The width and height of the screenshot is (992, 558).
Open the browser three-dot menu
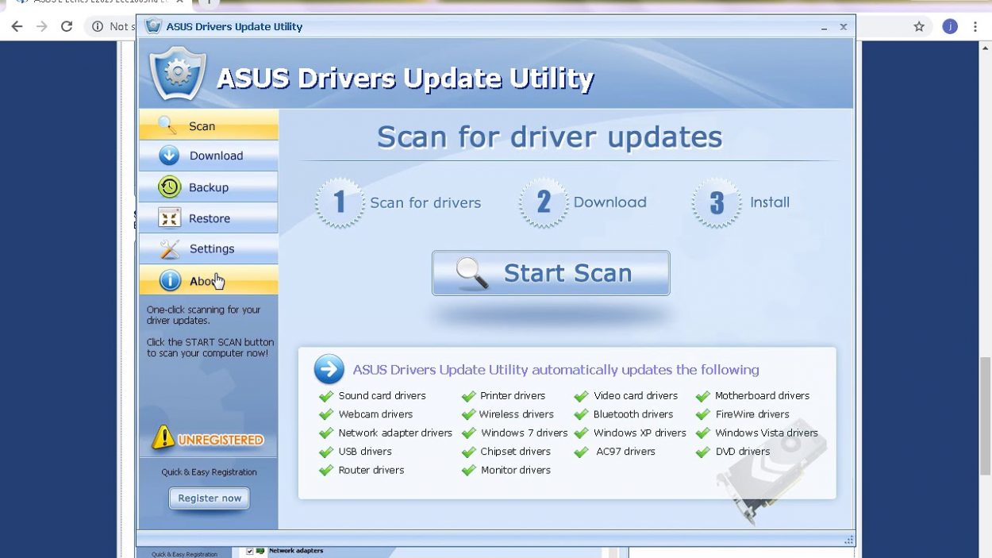coord(975,26)
